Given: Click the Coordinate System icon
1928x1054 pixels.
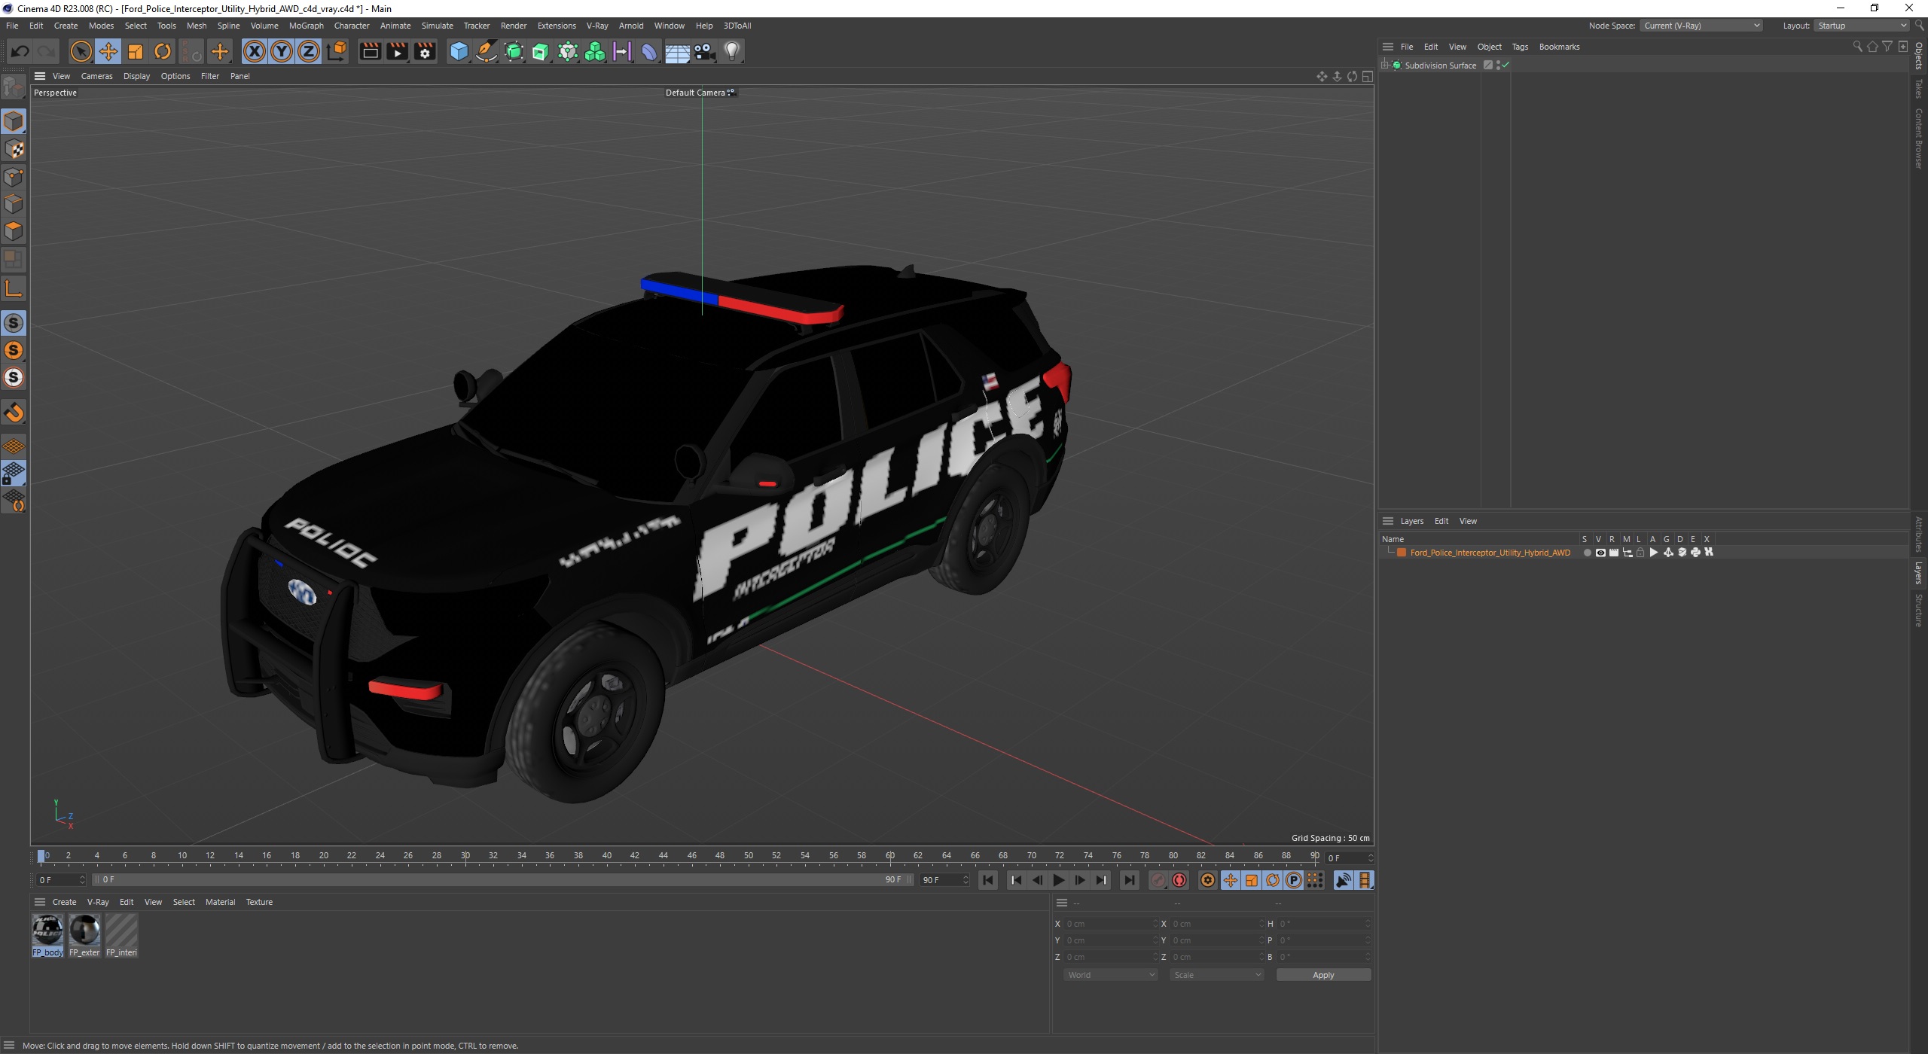Looking at the screenshot, I should pyautogui.click(x=337, y=51).
